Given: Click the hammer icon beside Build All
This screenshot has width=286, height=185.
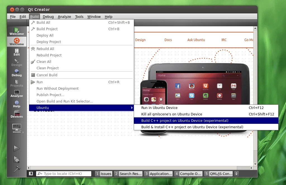Looking at the screenshot, I should pos(33,22).
